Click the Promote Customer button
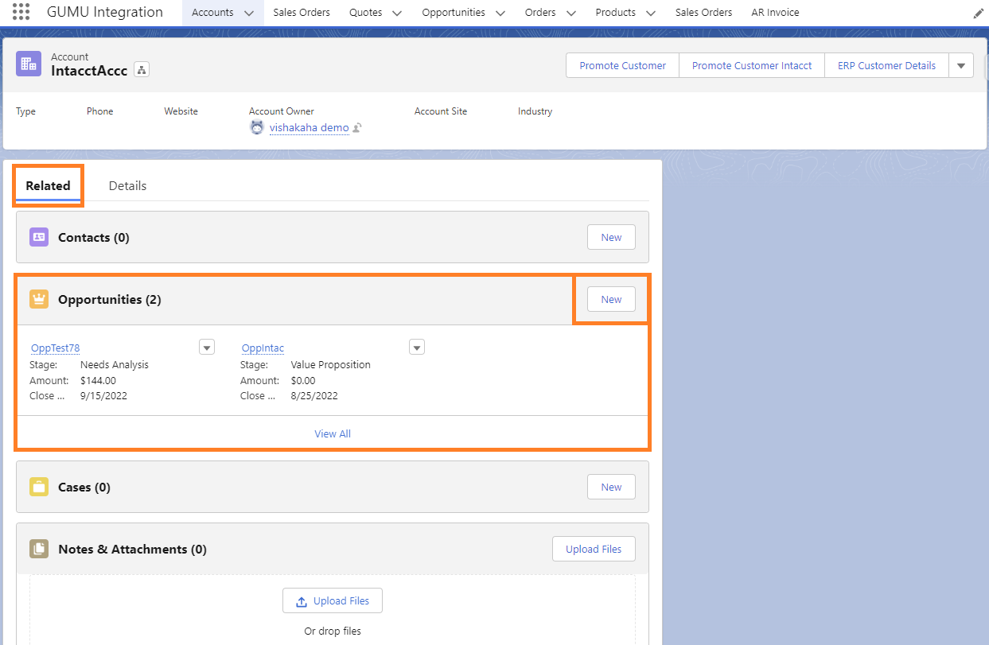Image resolution: width=989 pixels, height=645 pixels. (622, 66)
